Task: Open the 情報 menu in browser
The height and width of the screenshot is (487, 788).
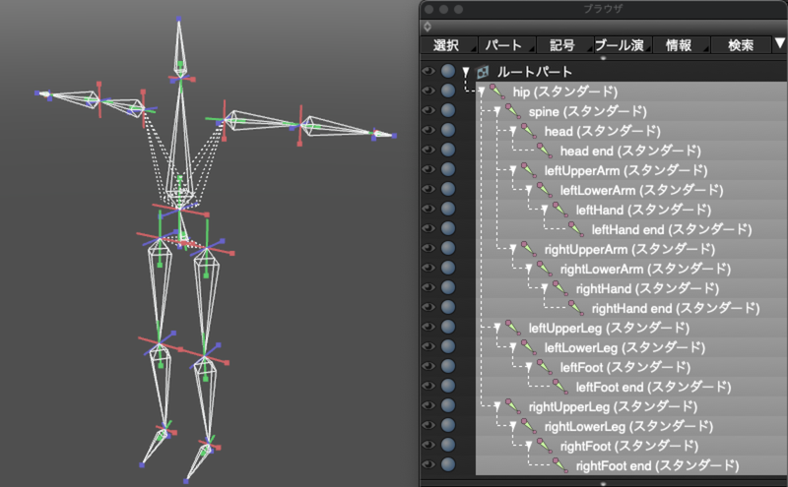Action: click(682, 45)
